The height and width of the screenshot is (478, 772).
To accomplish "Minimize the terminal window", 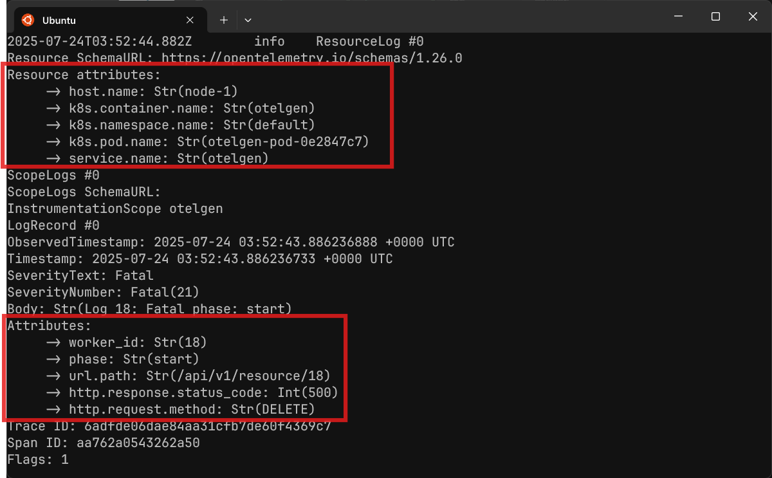I will (x=677, y=17).
